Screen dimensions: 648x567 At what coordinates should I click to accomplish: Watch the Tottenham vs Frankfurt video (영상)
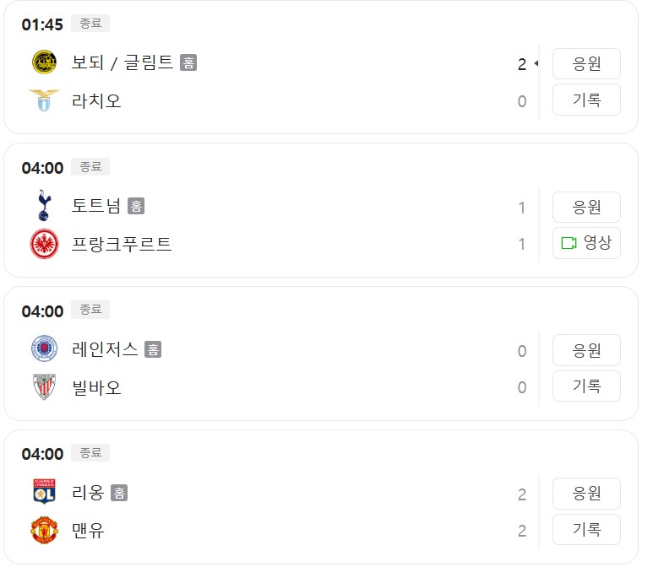[586, 243]
